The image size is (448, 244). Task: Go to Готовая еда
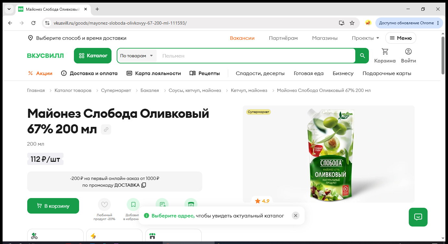[x=309, y=73]
